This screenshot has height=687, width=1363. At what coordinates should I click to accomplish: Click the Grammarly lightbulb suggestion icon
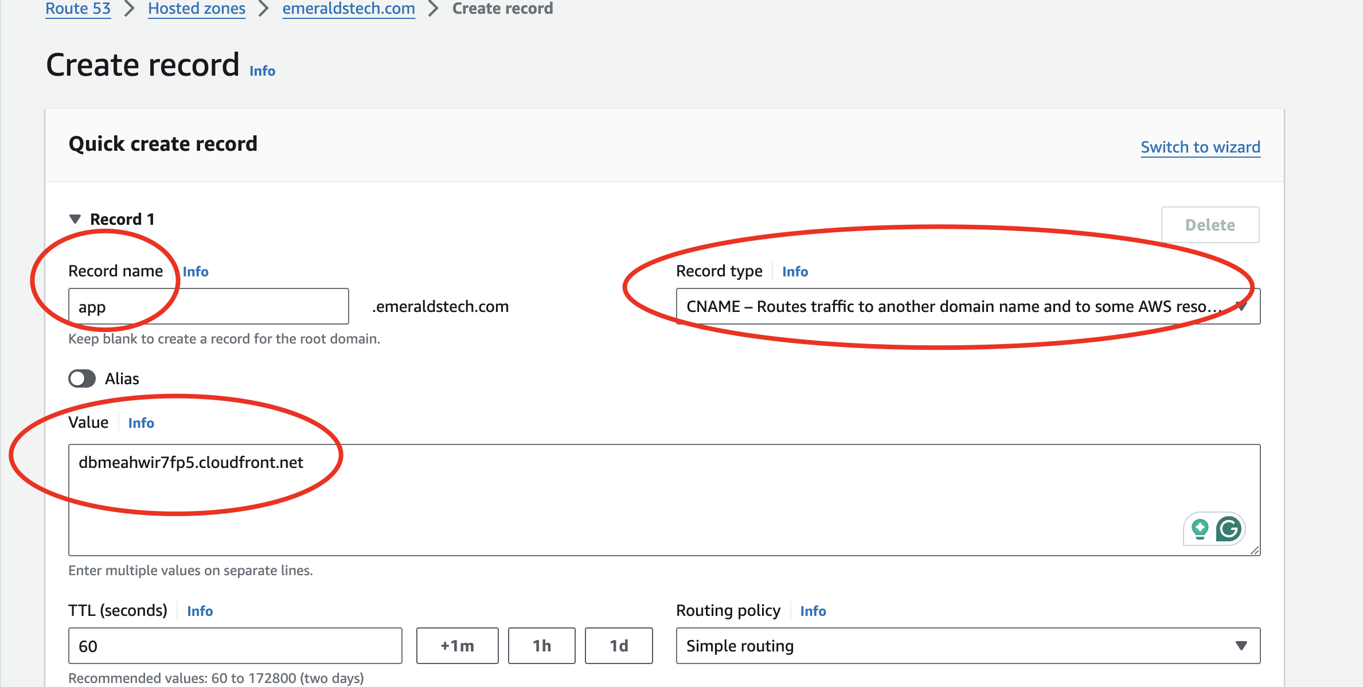(1200, 529)
